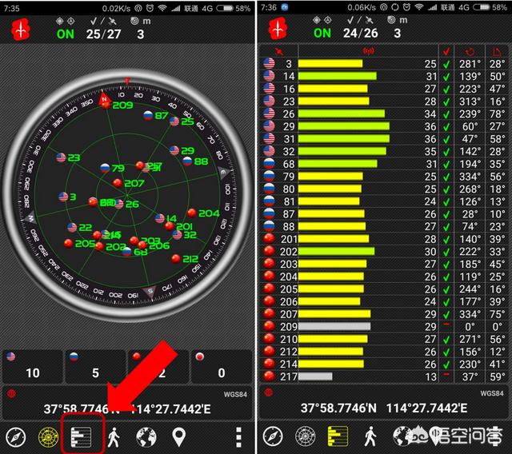Open the three-dot overflow menu
The height and width of the screenshot is (454, 512).
(x=238, y=437)
